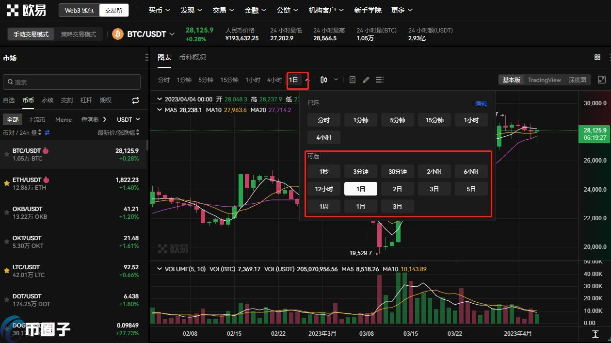Favorite BTC/USDT with its star

tap(7, 154)
